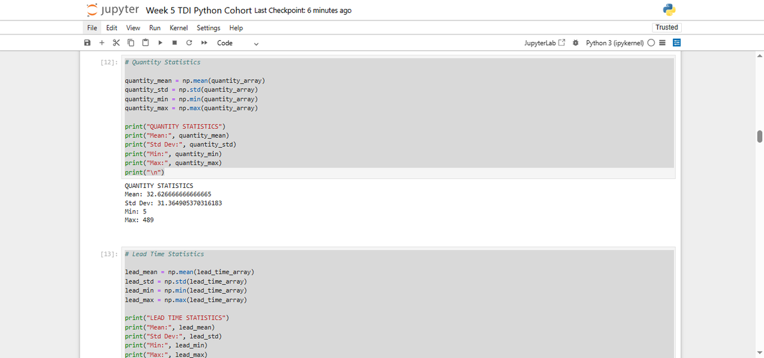Click inside the Quantity Statistics code cell
Image resolution: width=764 pixels, height=358 pixels.
click(399, 117)
